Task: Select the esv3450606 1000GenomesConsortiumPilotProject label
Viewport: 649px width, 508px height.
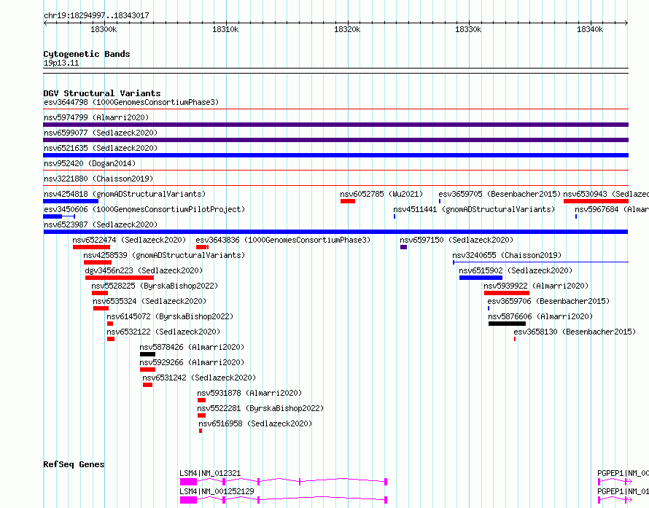Action: tap(144, 209)
